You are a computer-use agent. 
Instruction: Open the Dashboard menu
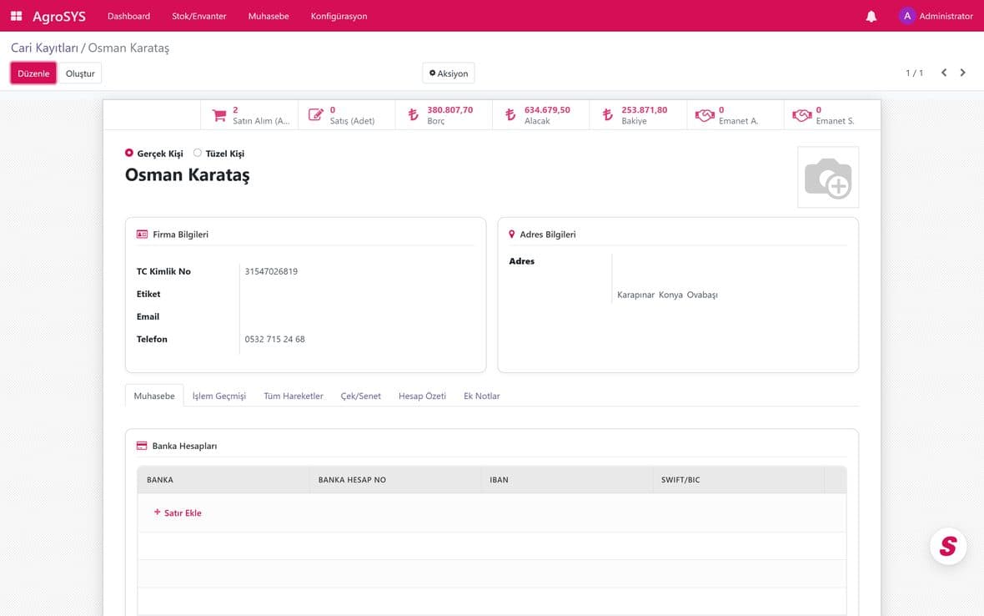pyautogui.click(x=128, y=16)
